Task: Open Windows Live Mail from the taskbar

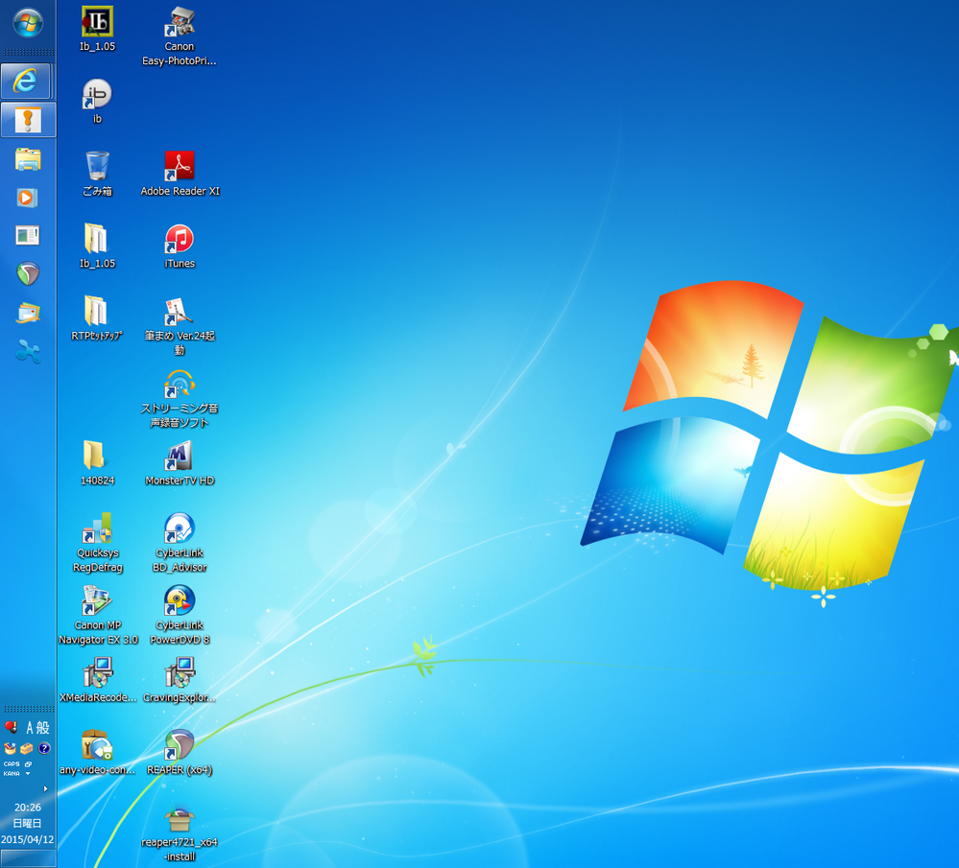Action: 28,313
